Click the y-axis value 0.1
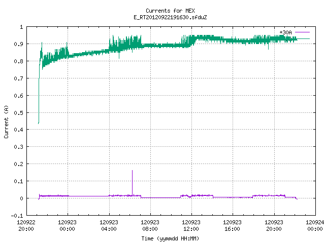This screenshot has width=325, height=243. coord(18,181)
